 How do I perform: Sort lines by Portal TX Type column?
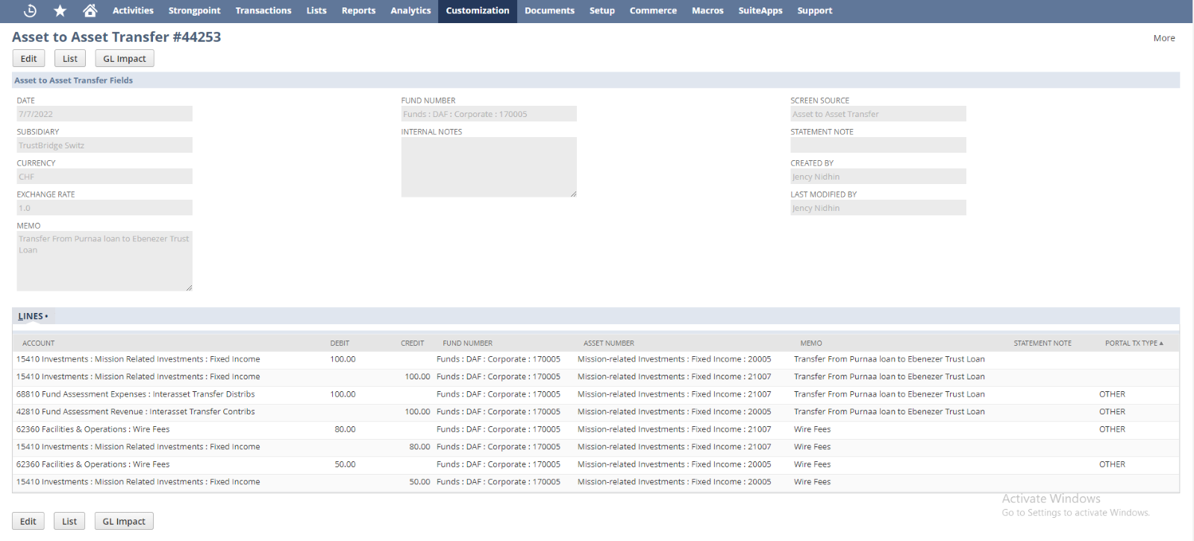pos(1133,344)
